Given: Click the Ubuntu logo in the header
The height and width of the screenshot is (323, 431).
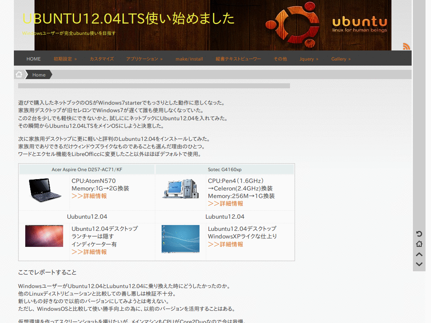Looking at the screenshot, I should pos(293,25).
